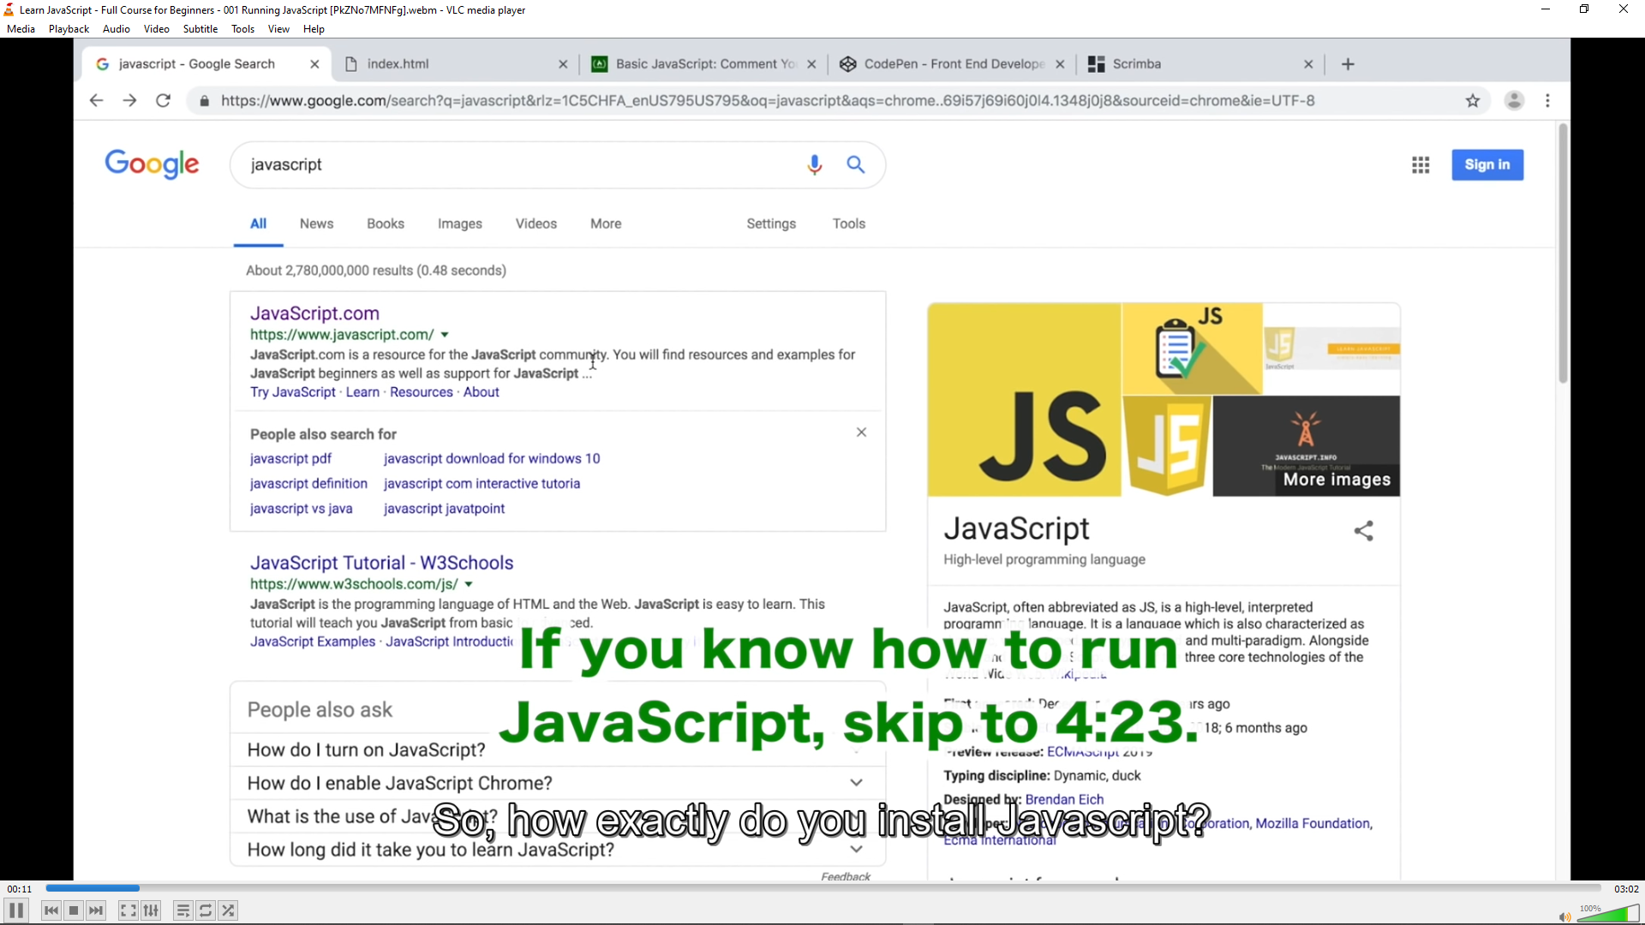This screenshot has height=925, width=1645.
Task: Toggle fullscreen video mode
Action: click(128, 910)
